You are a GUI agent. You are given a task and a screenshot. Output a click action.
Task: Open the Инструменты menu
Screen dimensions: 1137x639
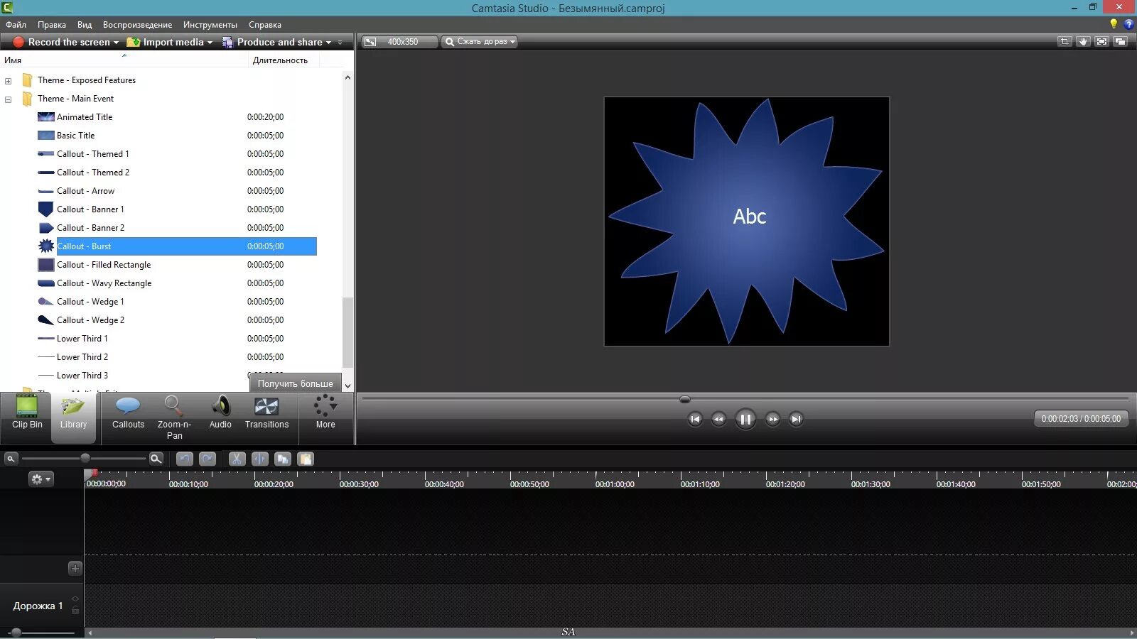pyautogui.click(x=210, y=25)
